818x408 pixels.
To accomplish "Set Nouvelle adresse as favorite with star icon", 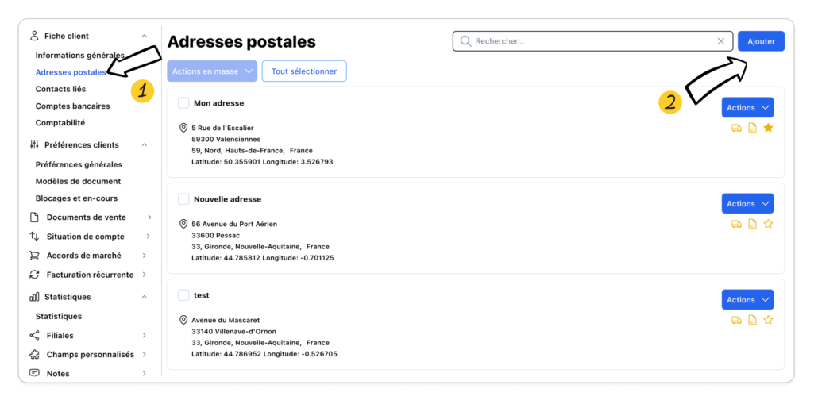I will pos(768,224).
